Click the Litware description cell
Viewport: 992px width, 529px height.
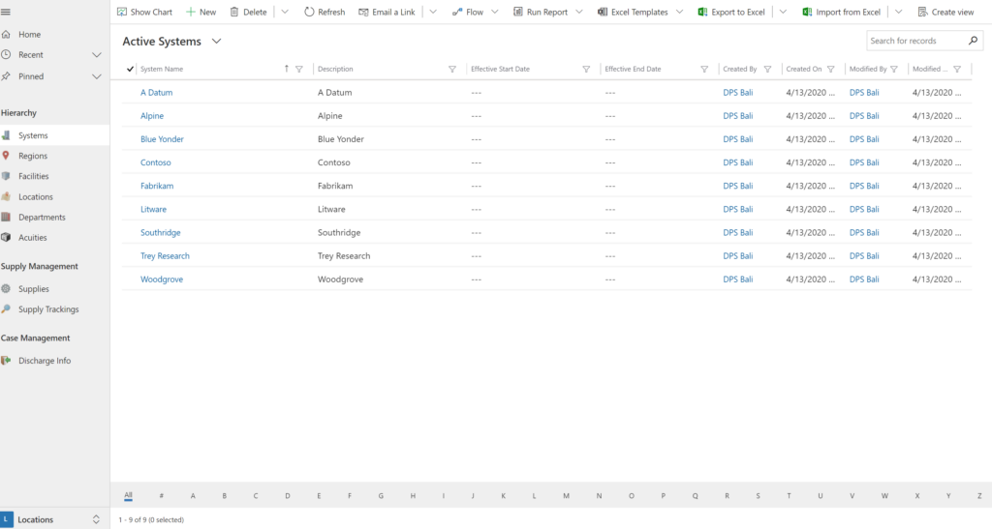click(x=331, y=210)
